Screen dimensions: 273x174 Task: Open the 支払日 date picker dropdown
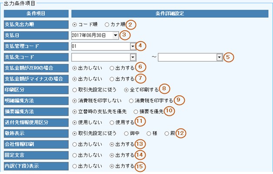[115, 35]
